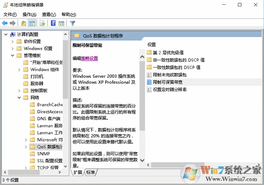Viewport: 264px width, 185px height.
Task: Click the Filter funnel toolbar icon
Action: click(73, 23)
